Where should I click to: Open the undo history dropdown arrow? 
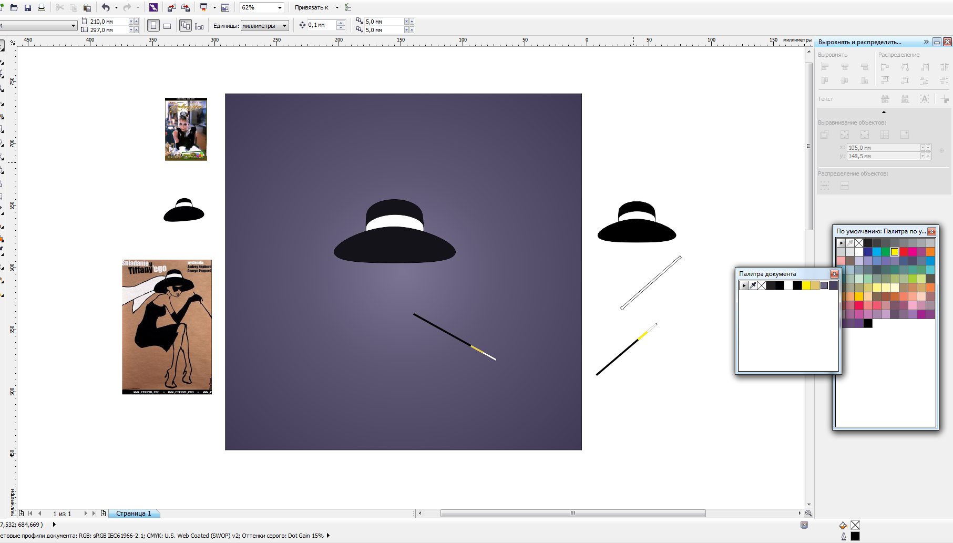click(116, 7)
